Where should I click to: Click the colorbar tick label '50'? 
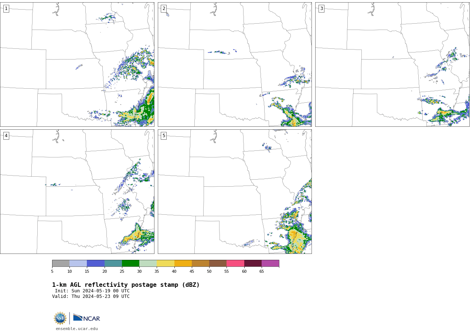pyautogui.click(x=209, y=272)
